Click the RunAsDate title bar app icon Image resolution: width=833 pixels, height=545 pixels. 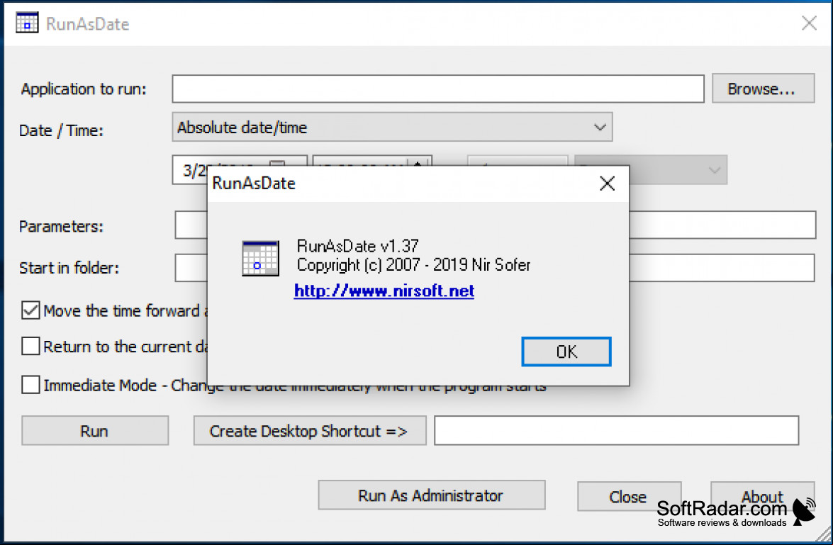pos(26,23)
